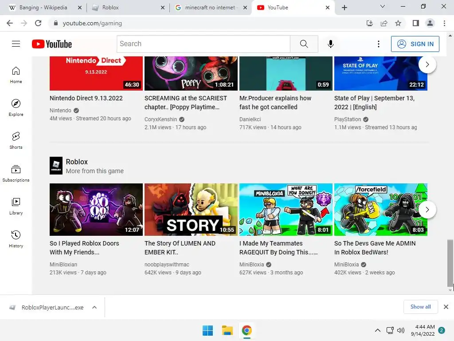Screen dimensions: 454x341
Task: Open Subscriptions in sidebar
Action: click(x=16, y=174)
